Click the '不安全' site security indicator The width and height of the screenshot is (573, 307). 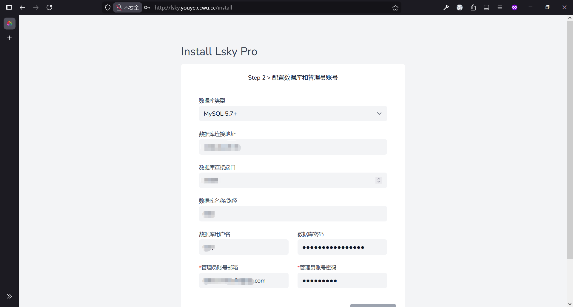tap(128, 7)
